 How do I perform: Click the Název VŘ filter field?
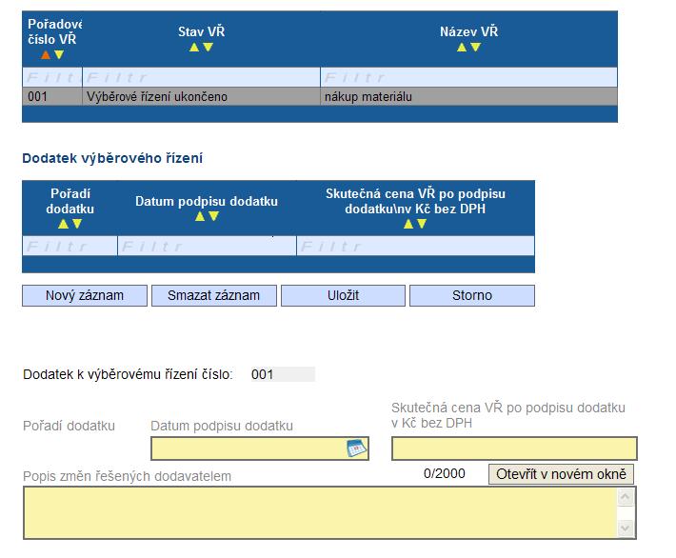point(469,78)
